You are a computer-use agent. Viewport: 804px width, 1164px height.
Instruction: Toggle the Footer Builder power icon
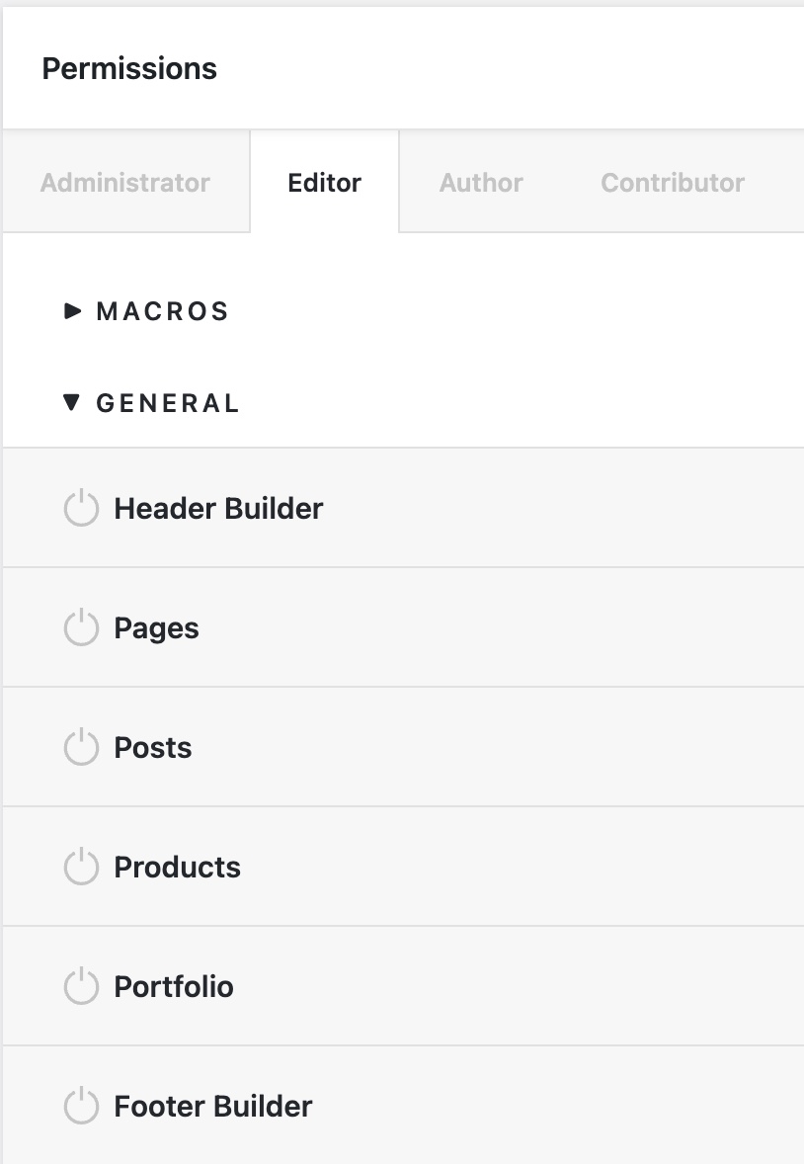(x=81, y=1106)
